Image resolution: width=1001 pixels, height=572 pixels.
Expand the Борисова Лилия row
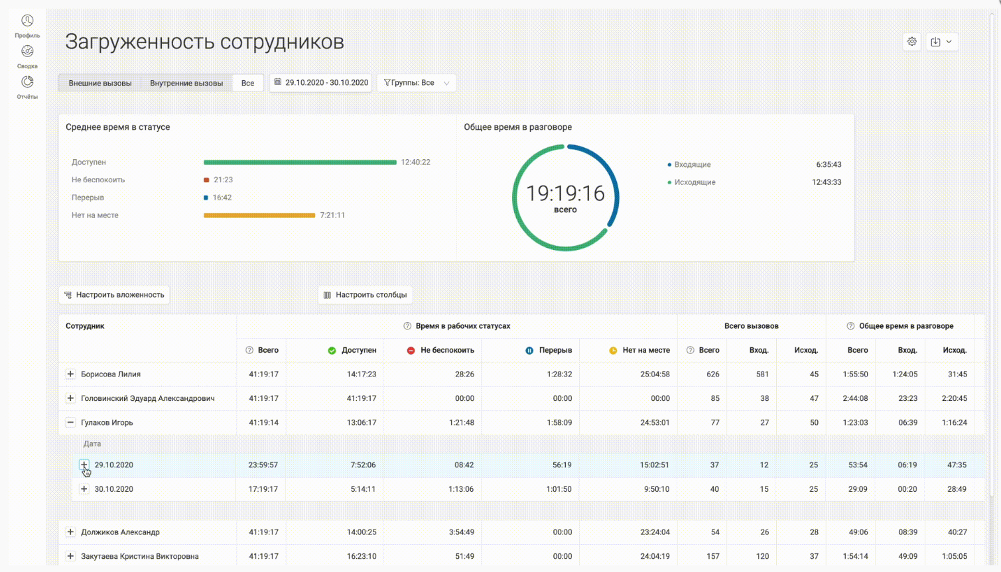(70, 374)
